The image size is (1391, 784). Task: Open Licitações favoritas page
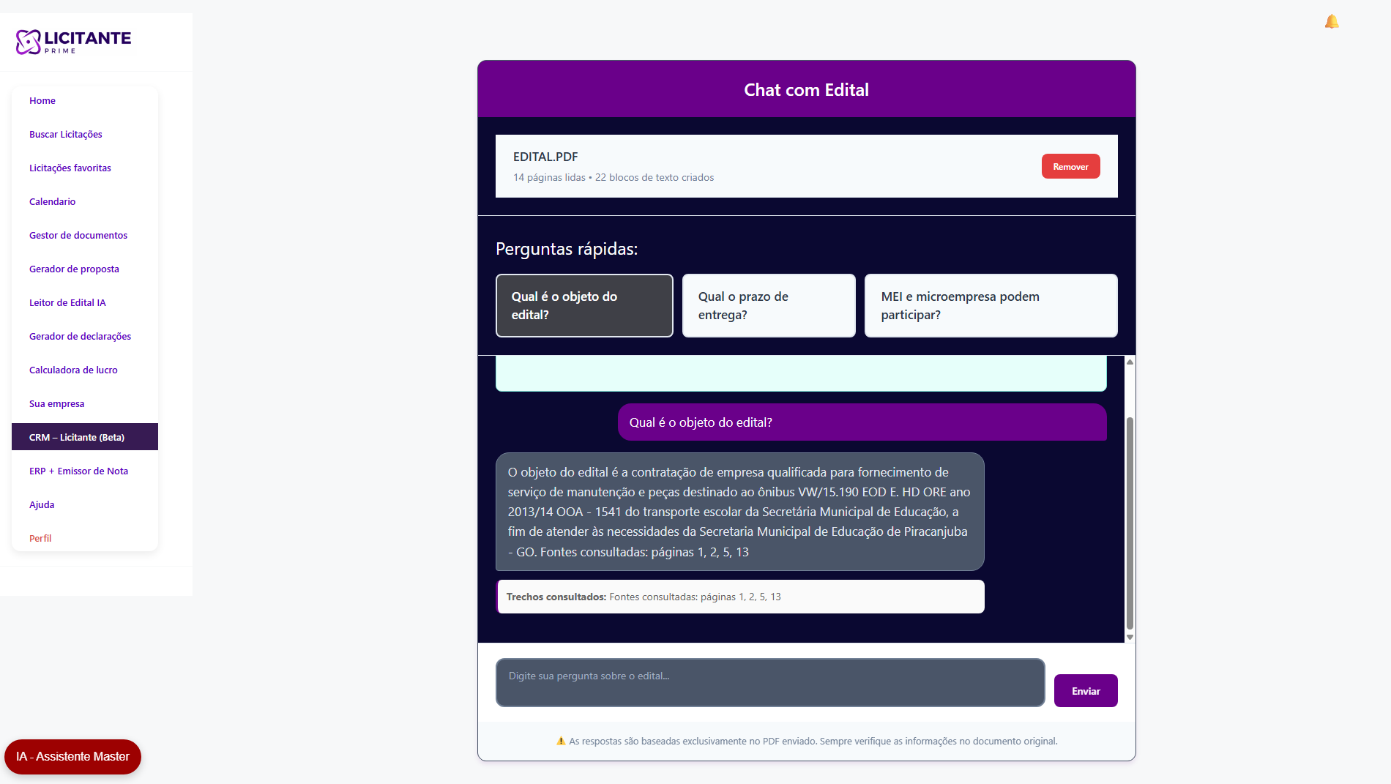[70, 168]
